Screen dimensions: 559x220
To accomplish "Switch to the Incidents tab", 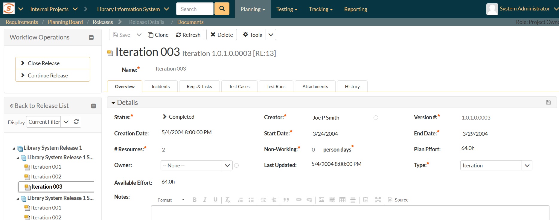I will coord(161,86).
